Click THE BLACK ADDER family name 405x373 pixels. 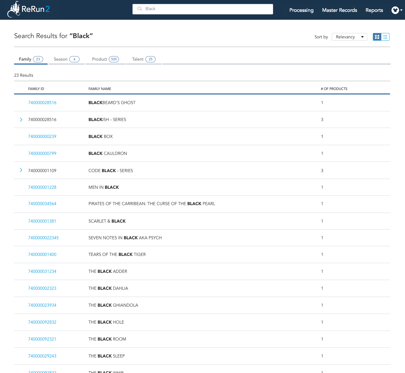[108, 271]
